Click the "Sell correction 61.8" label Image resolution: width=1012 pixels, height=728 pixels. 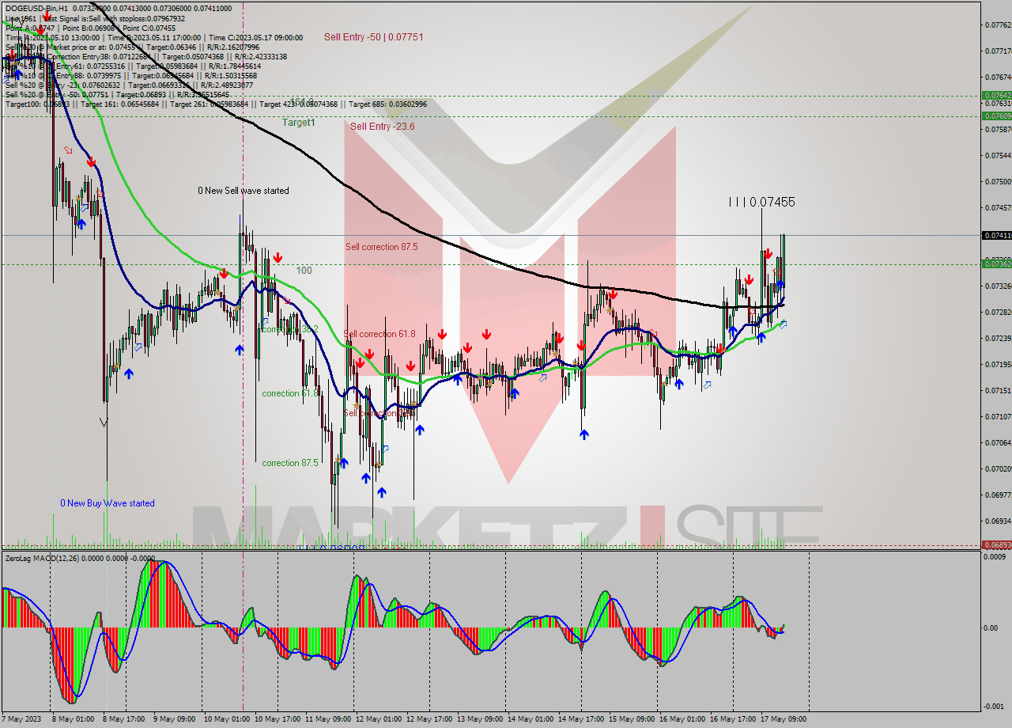379,334
